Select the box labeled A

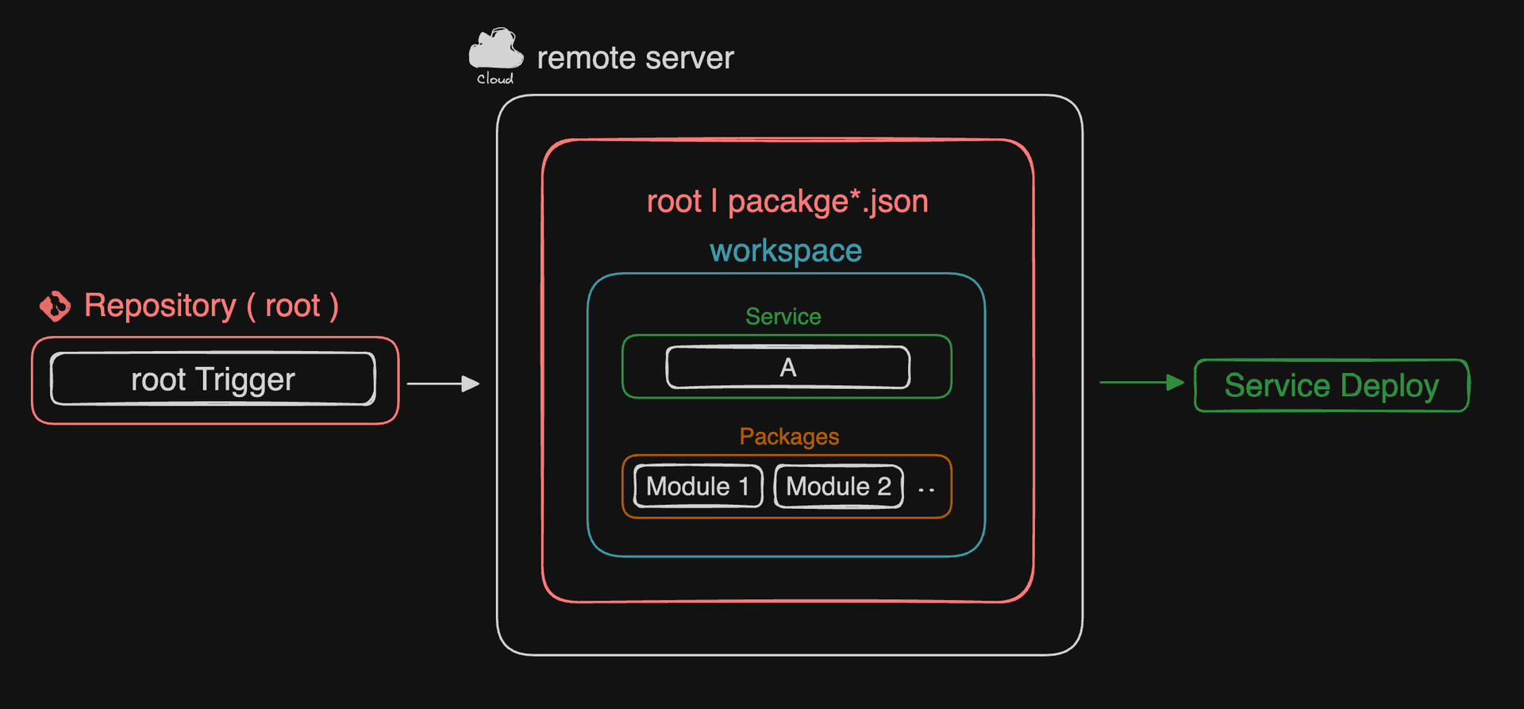click(x=787, y=368)
